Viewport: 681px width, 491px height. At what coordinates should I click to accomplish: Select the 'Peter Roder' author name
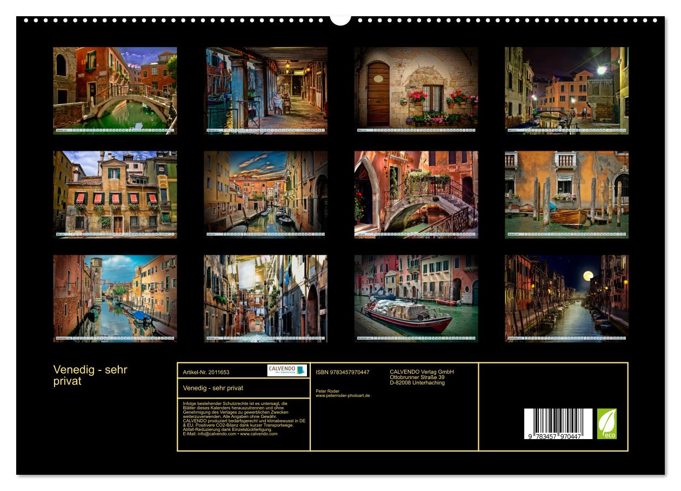[x=327, y=390]
